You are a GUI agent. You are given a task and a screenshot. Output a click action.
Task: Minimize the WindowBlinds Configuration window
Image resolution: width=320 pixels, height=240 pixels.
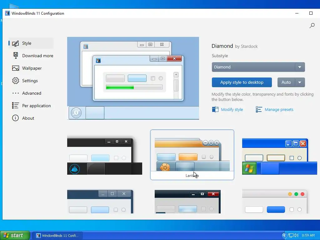[297, 13]
